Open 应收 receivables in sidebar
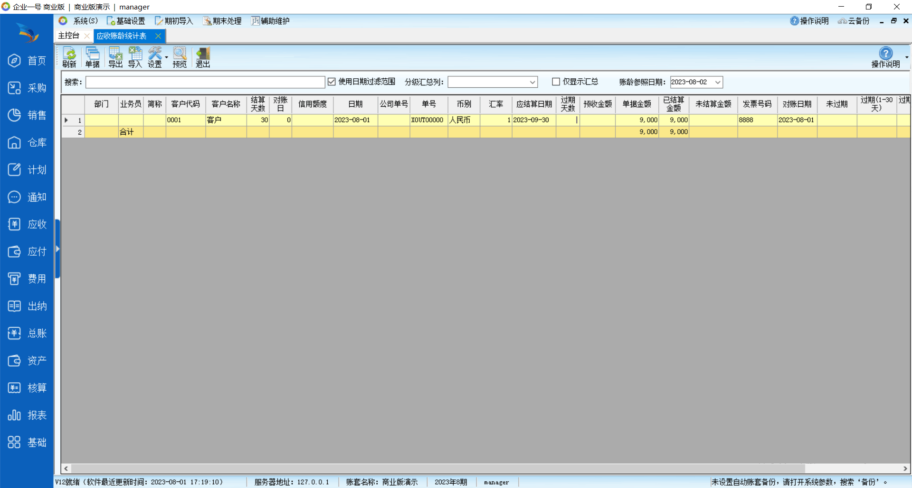912x488 pixels. coord(27,224)
